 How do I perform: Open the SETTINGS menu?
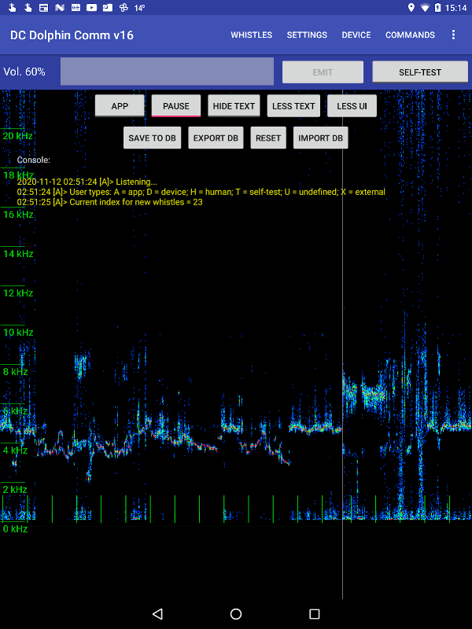[307, 35]
